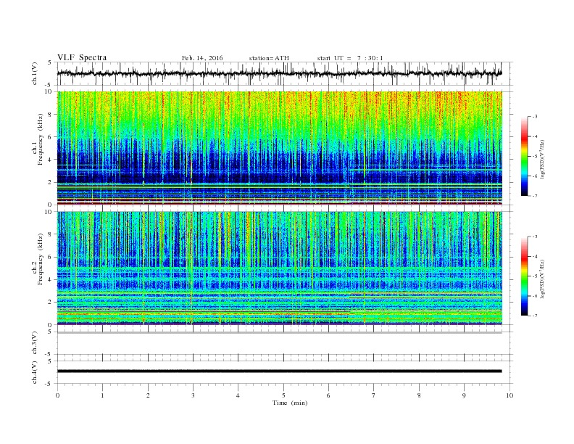Click time axis tick label "9"

pyautogui.click(x=464, y=395)
